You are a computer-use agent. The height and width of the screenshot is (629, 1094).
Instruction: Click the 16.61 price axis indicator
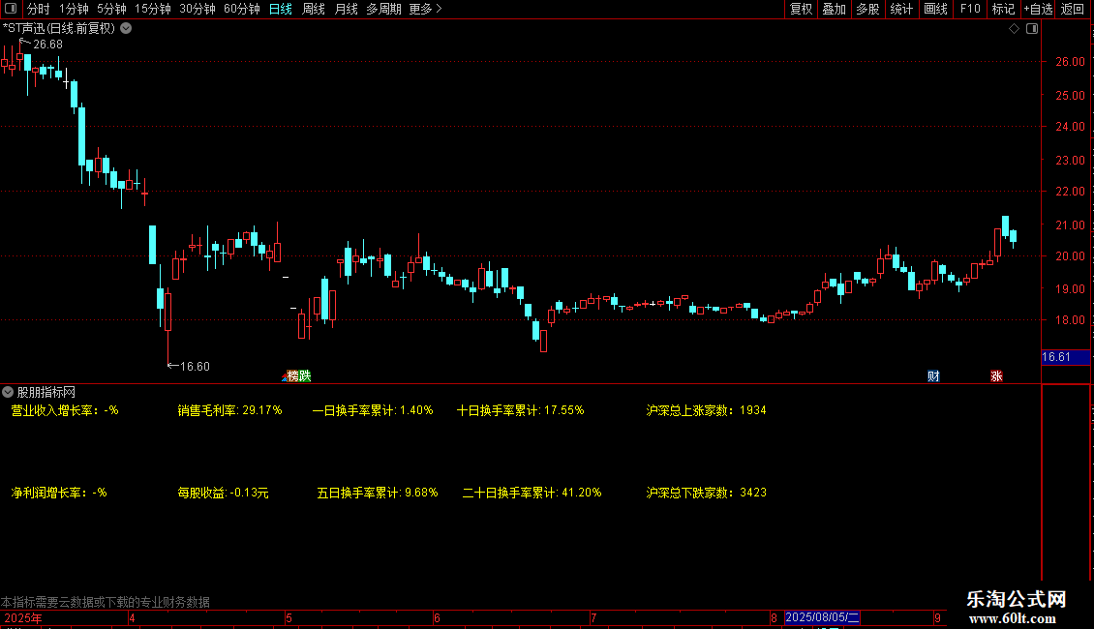point(1065,357)
